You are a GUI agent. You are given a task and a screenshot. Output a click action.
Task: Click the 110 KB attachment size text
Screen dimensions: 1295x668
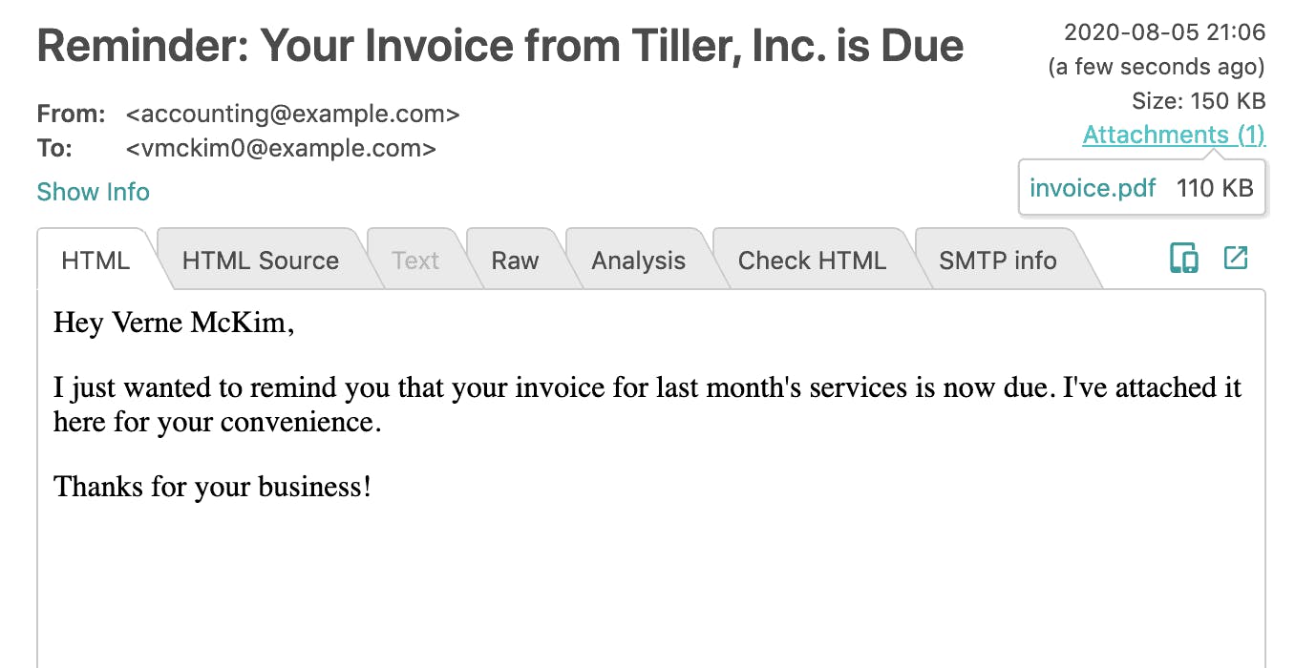1215,188
